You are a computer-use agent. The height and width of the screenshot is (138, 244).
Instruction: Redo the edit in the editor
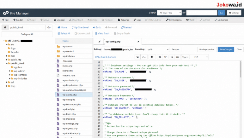tap(165, 57)
